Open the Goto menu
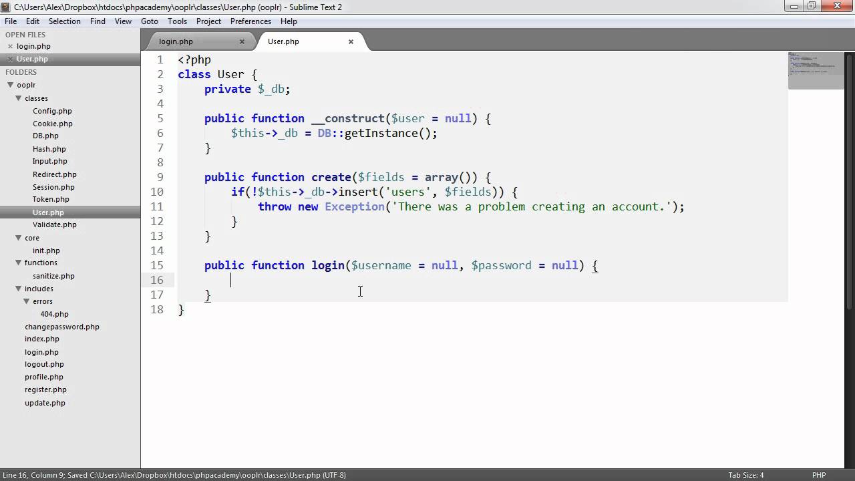The width and height of the screenshot is (855, 481). [150, 21]
